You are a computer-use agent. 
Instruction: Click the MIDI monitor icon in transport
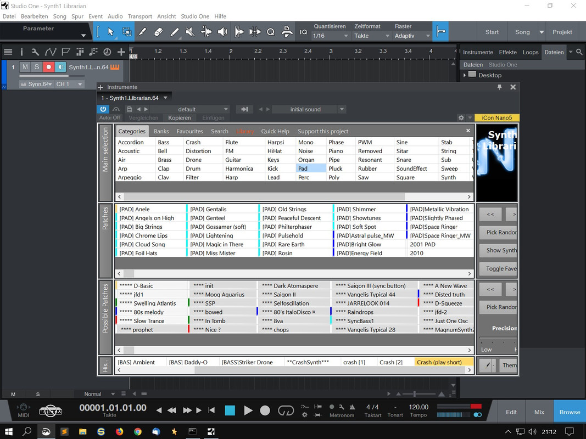pos(23,407)
